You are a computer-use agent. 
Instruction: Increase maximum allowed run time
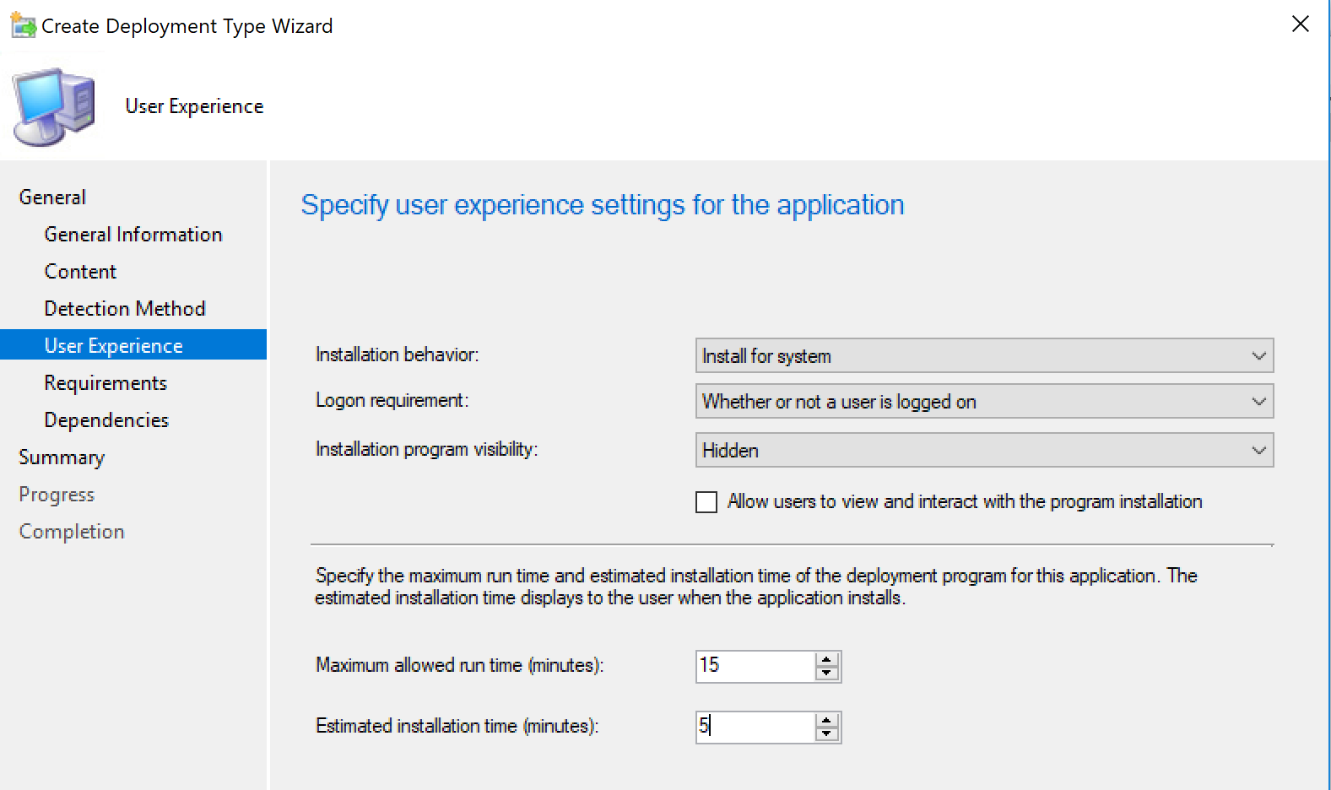(x=827, y=659)
